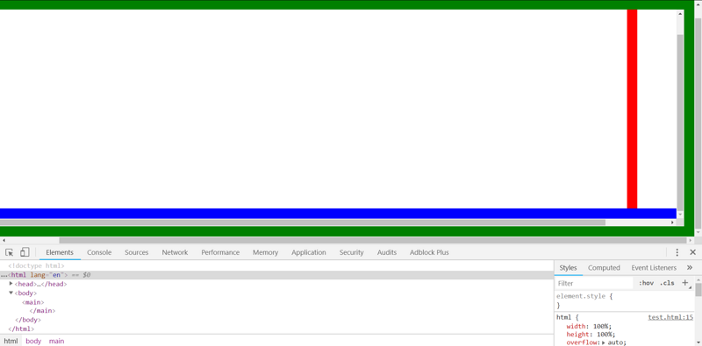This screenshot has width=702, height=346.
Task: Open the Network tab
Action: pos(175,252)
